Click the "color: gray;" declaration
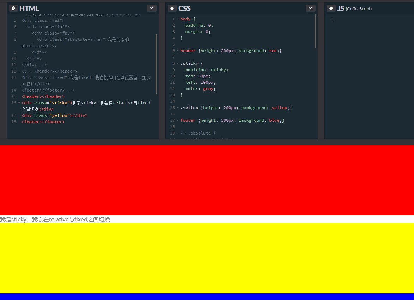Screen dimensions: 414x300 point(200,89)
